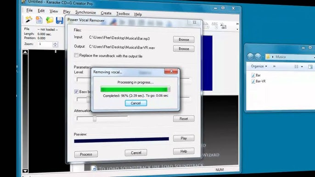Click the change view icon in explorer
315x177 pixels.
coord(296,66)
